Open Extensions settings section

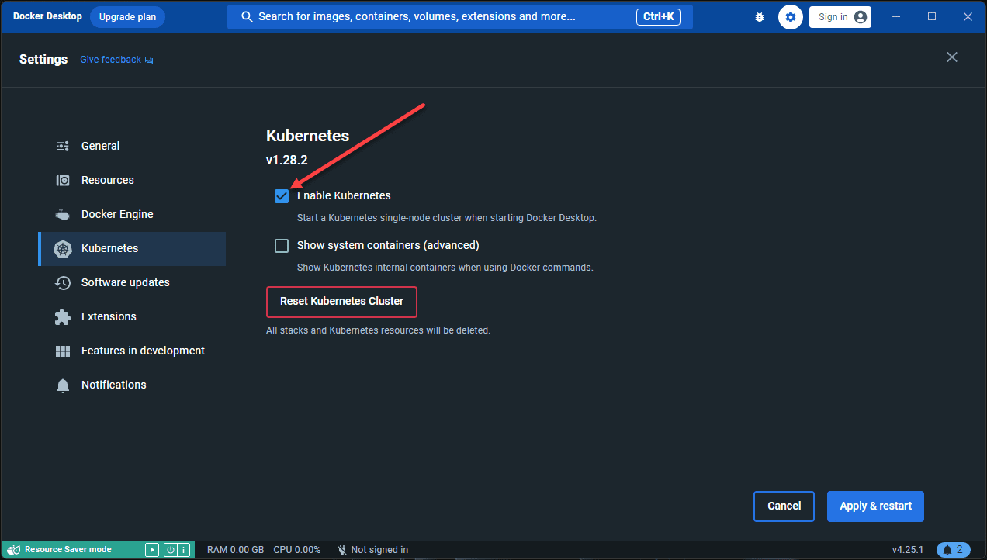coord(132,316)
